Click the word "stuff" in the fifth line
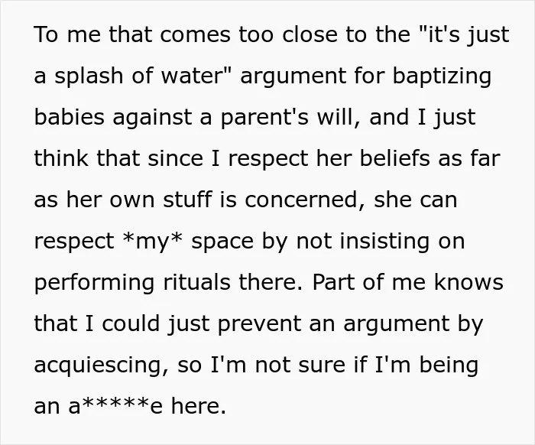Viewport: 535px width, 445px height. coord(187,200)
